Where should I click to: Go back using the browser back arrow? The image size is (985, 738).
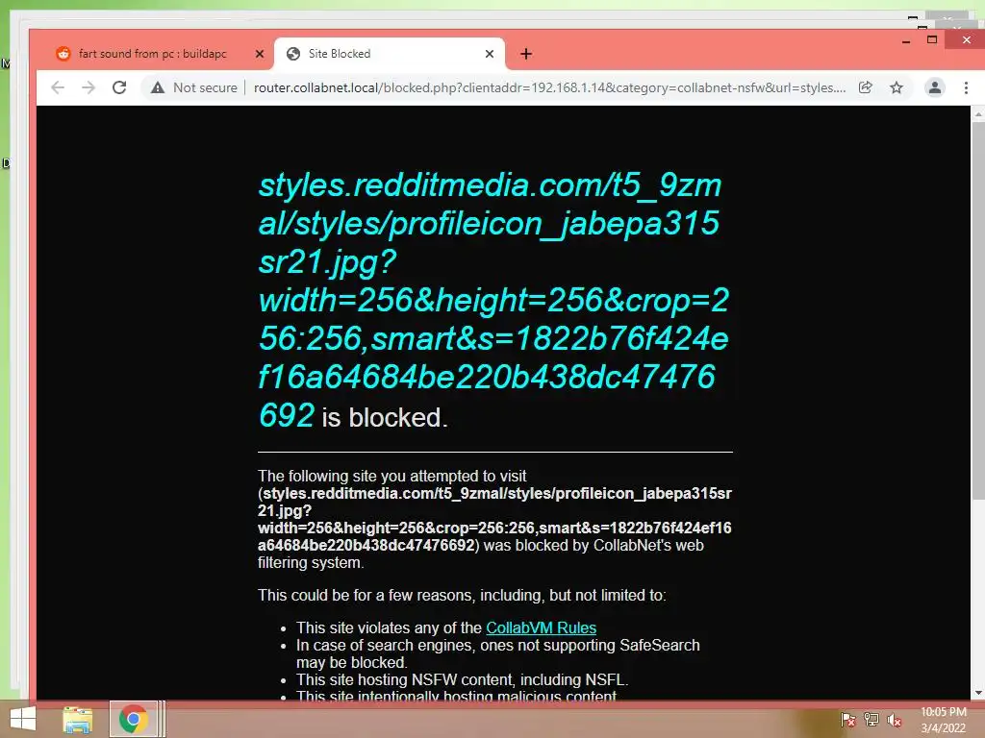pyautogui.click(x=57, y=87)
